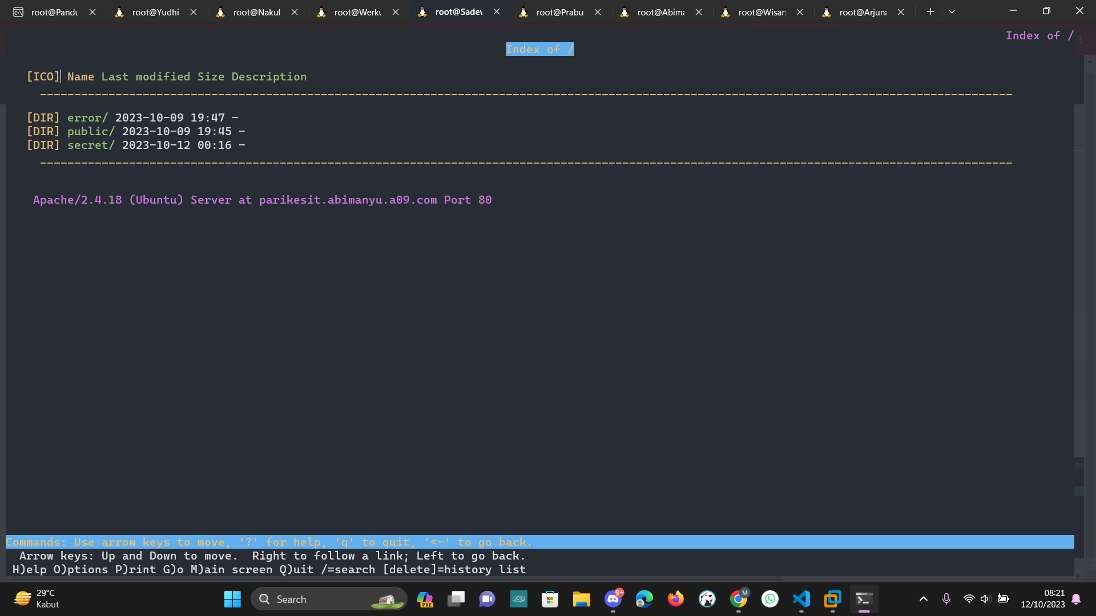The image size is (1096, 616).
Task: Open Firefox from the taskbar
Action: [x=675, y=599]
